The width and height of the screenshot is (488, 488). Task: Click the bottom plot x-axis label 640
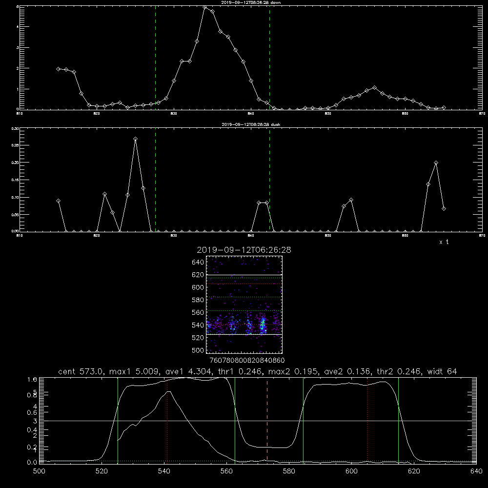[476, 471]
